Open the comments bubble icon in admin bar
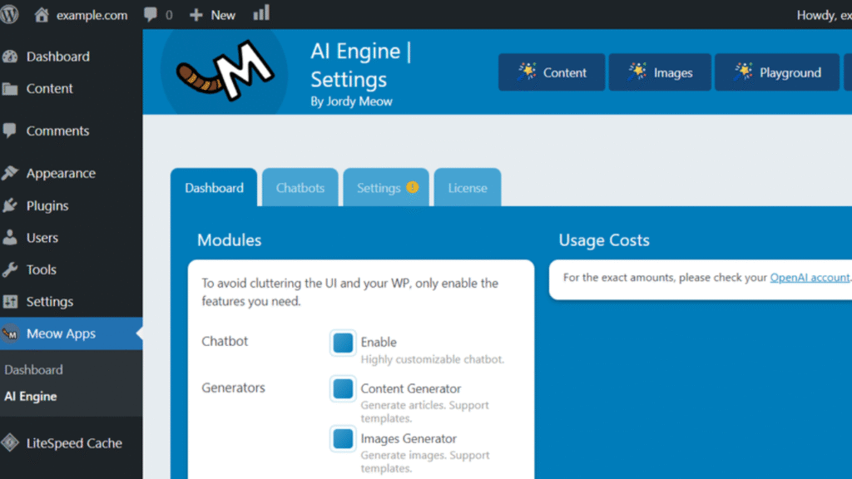This screenshot has height=479, width=852. (x=151, y=15)
